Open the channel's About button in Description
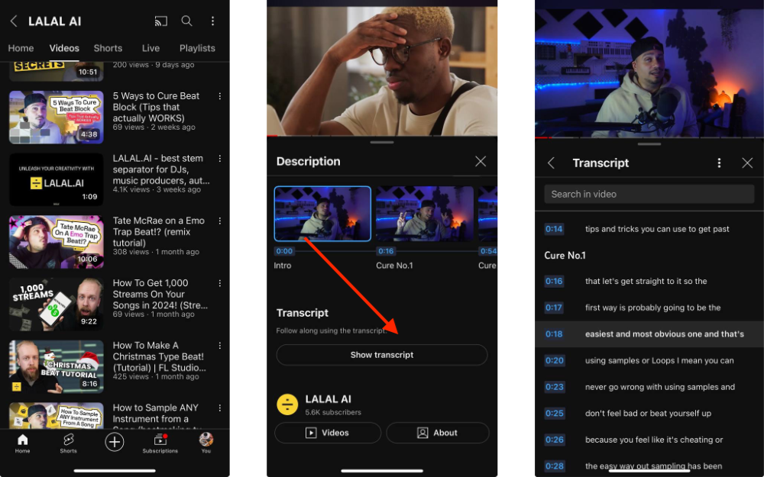Image resolution: width=764 pixels, height=477 pixels. [x=438, y=433]
